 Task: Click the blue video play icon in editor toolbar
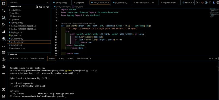click(x=207, y=2)
